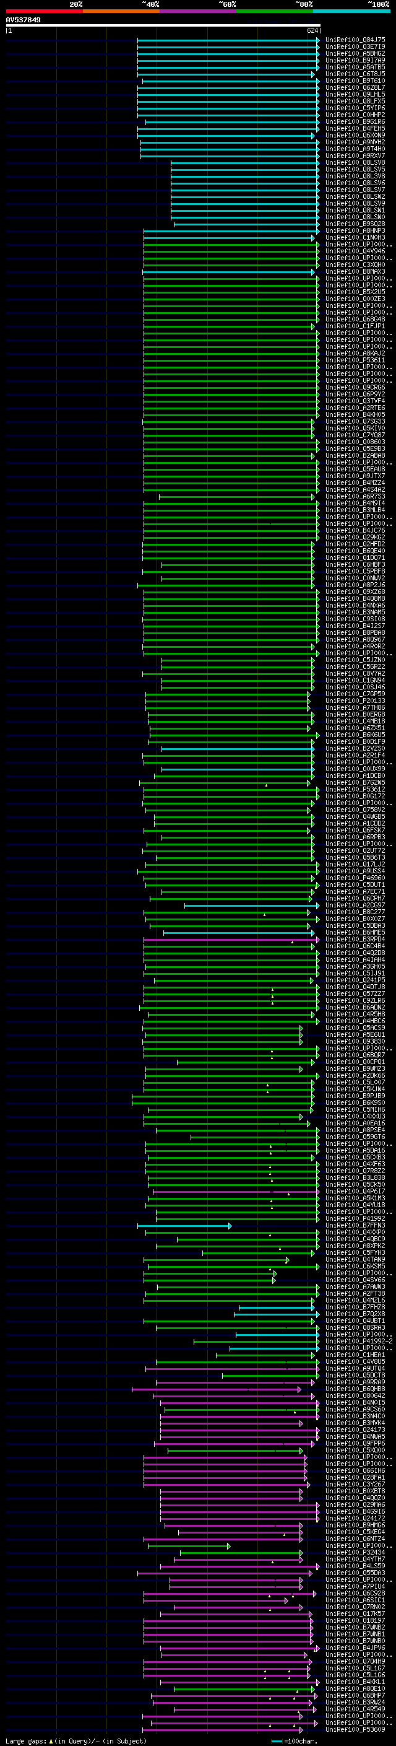This screenshot has width=396, height=1746.
Task: Select label UniRef100_B8C277
Action: [355, 912]
